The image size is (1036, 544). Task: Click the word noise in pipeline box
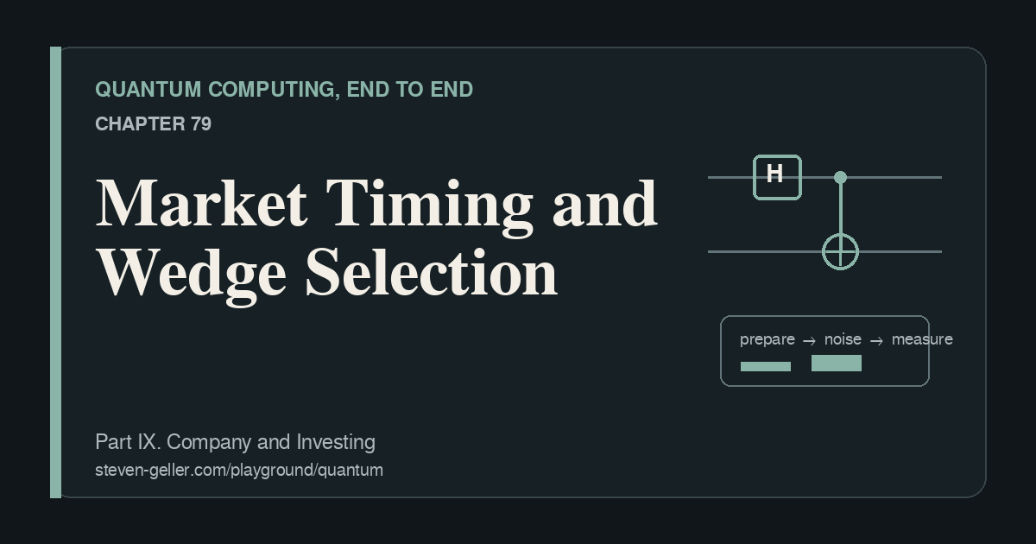(x=843, y=339)
